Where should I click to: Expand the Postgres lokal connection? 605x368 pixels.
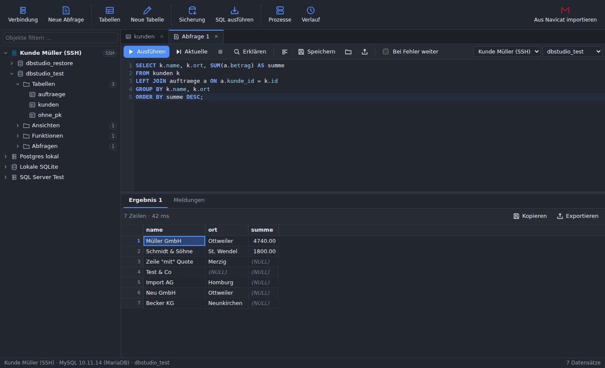tap(6, 157)
